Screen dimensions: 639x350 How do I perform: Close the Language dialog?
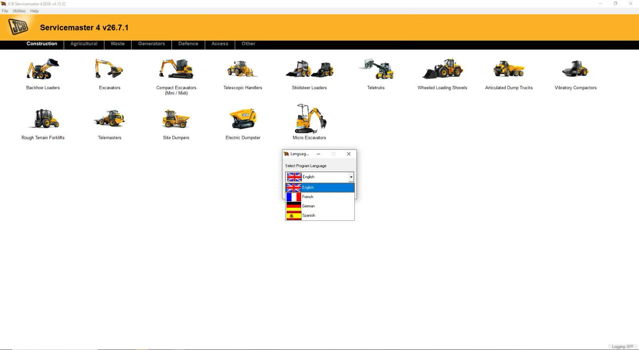(349, 154)
